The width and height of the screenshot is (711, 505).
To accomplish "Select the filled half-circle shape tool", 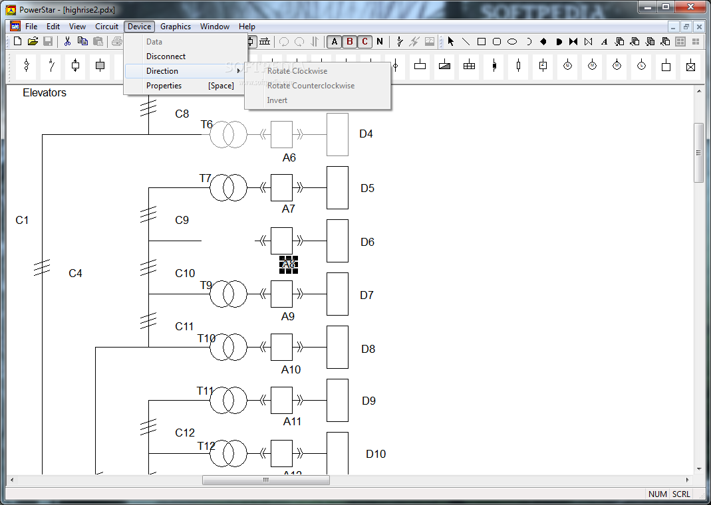I will coord(559,42).
